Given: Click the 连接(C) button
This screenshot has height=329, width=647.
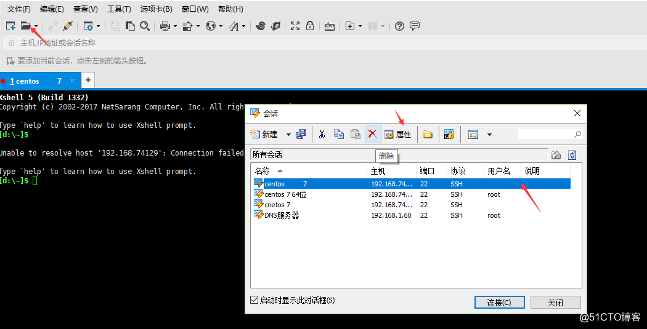Looking at the screenshot, I should (x=499, y=302).
